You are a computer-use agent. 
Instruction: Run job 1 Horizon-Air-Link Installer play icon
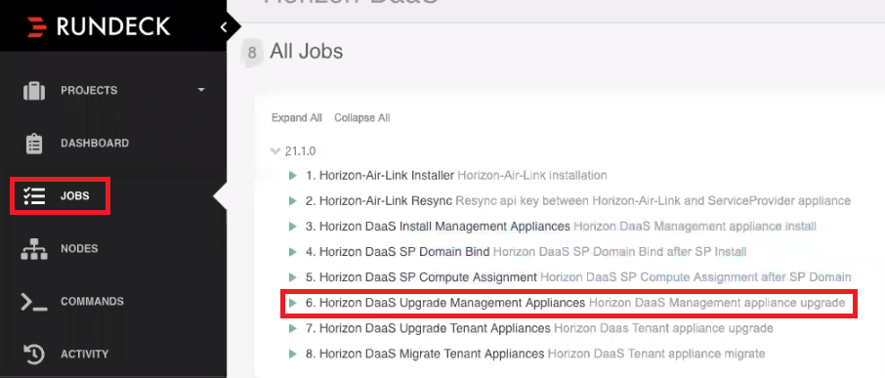(292, 176)
